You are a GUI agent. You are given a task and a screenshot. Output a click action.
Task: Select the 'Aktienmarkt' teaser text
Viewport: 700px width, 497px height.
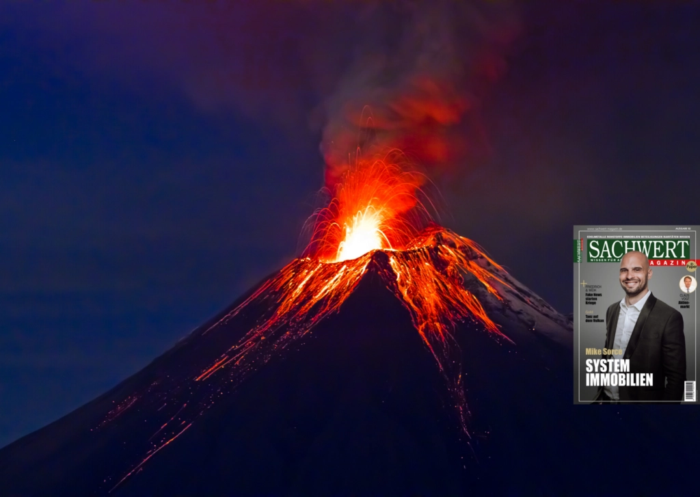tap(686, 304)
